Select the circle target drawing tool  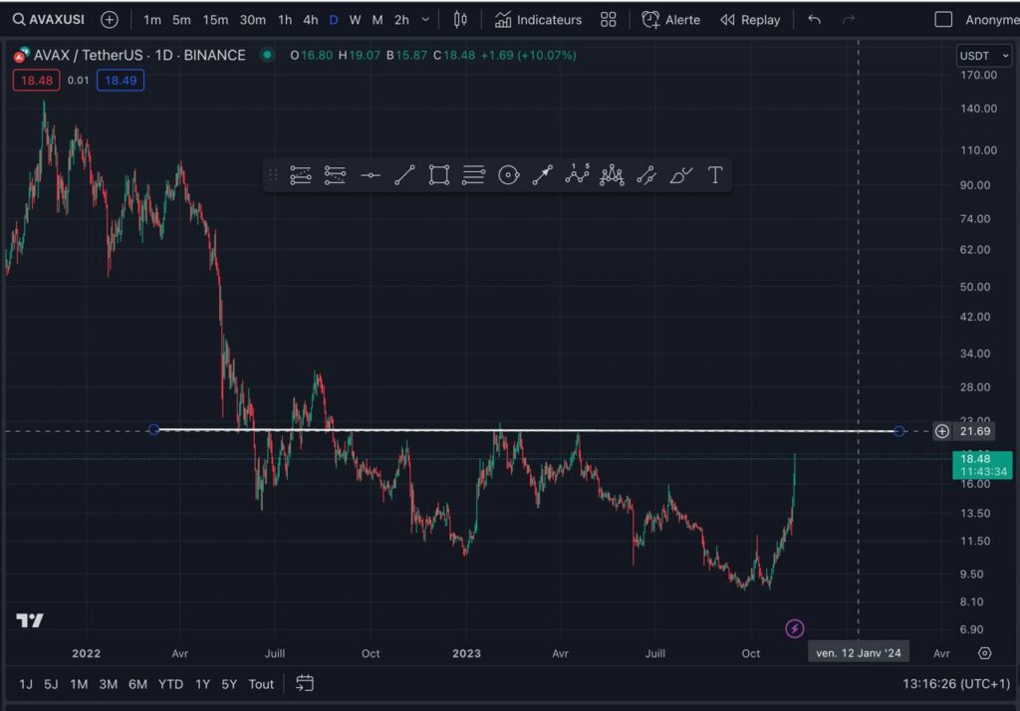509,175
